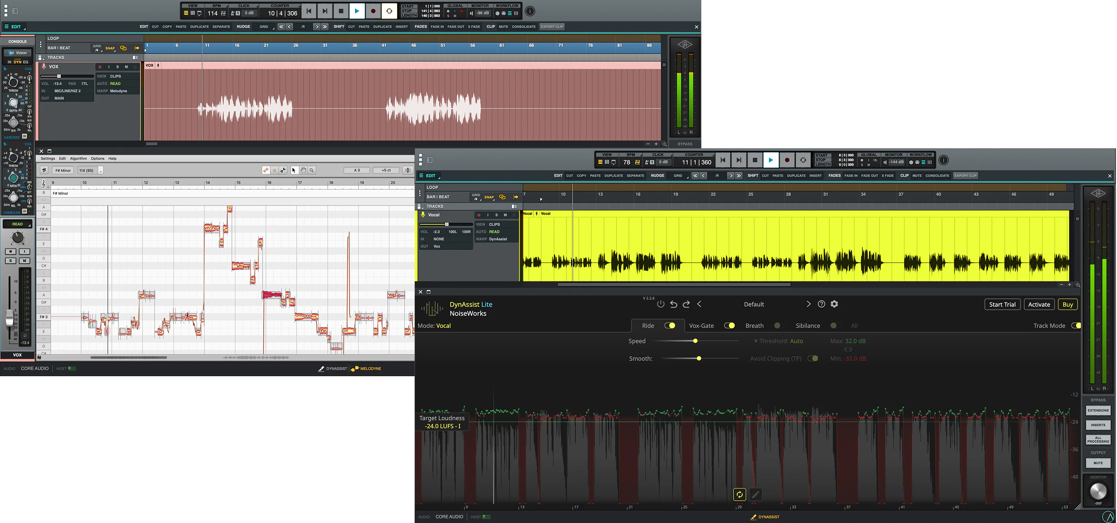Select the Melodyne hand scroll tool
1117x523 pixels.
303,171
